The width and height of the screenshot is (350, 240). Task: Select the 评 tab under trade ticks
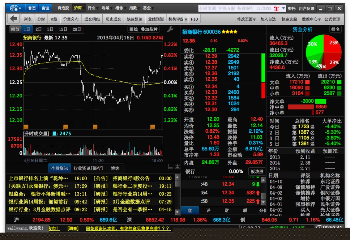pos(208,210)
